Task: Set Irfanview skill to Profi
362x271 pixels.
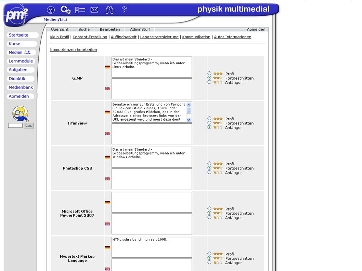Action: pos(209,118)
